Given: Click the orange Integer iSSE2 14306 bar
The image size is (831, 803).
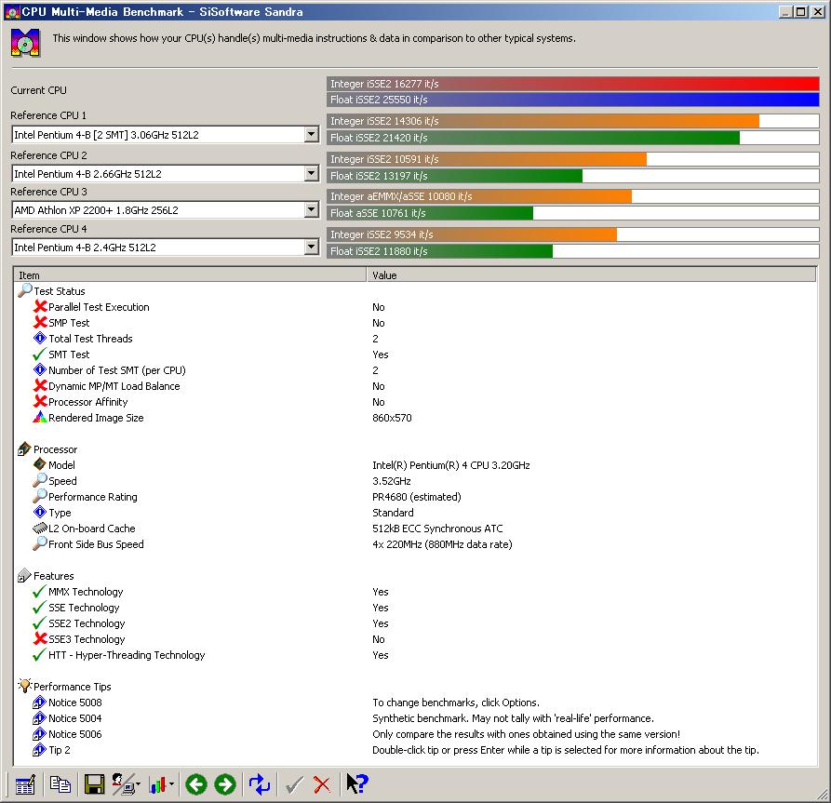Looking at the screenshot, I should click(x=543, y=121).
